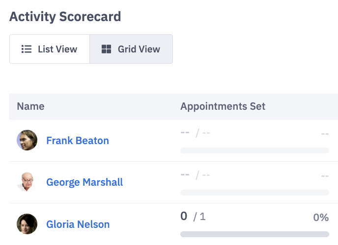
Task: Click the Grid View four-squares icon
Action: pos(106,49)
